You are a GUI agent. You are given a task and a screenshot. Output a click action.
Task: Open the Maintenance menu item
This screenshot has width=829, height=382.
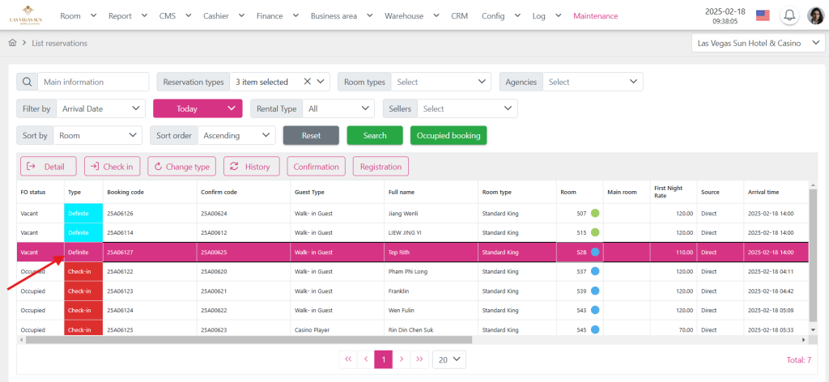point(595,15)
